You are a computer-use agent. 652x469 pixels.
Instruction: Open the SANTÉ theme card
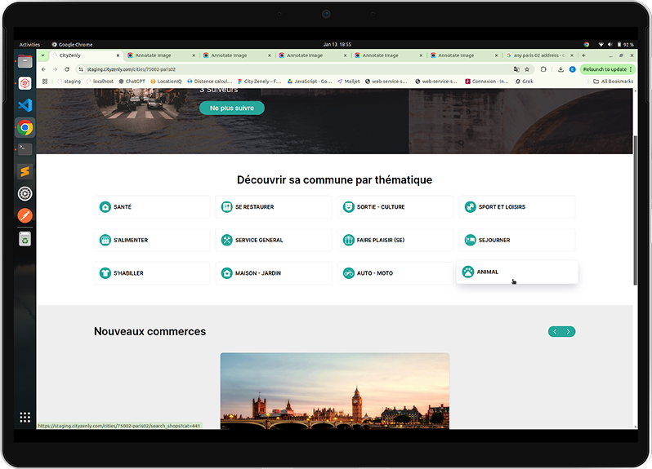coord(152,206)
